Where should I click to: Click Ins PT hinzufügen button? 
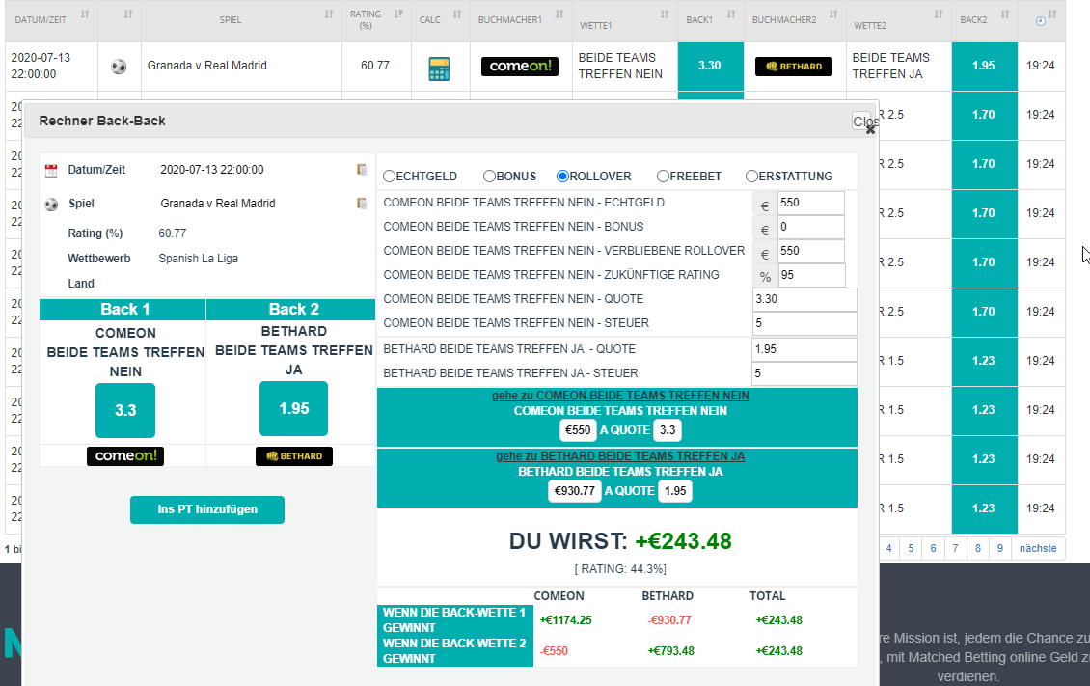click(x=206, y=509)
